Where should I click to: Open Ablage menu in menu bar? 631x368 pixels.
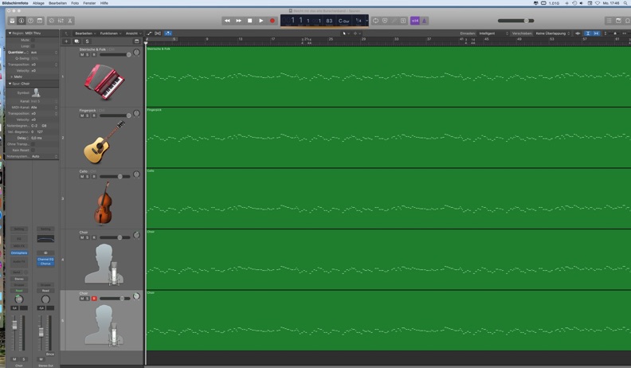click(x=38, y=3)
